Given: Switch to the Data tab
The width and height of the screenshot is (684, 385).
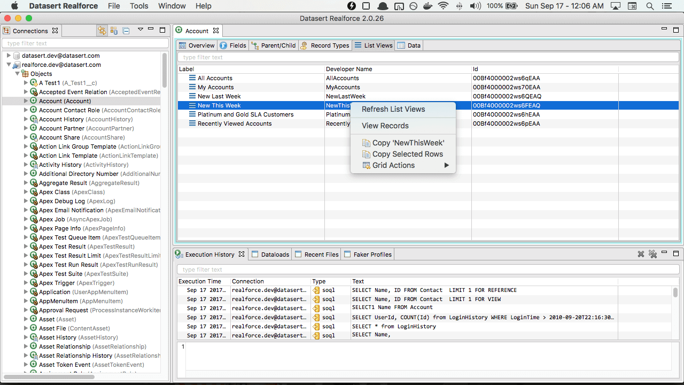Looking at the screenshot, I should pyautogui.click(x=409, y=45).
